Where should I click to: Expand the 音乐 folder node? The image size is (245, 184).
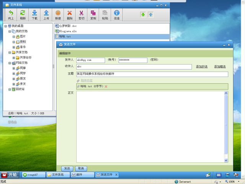coord(14,47)
